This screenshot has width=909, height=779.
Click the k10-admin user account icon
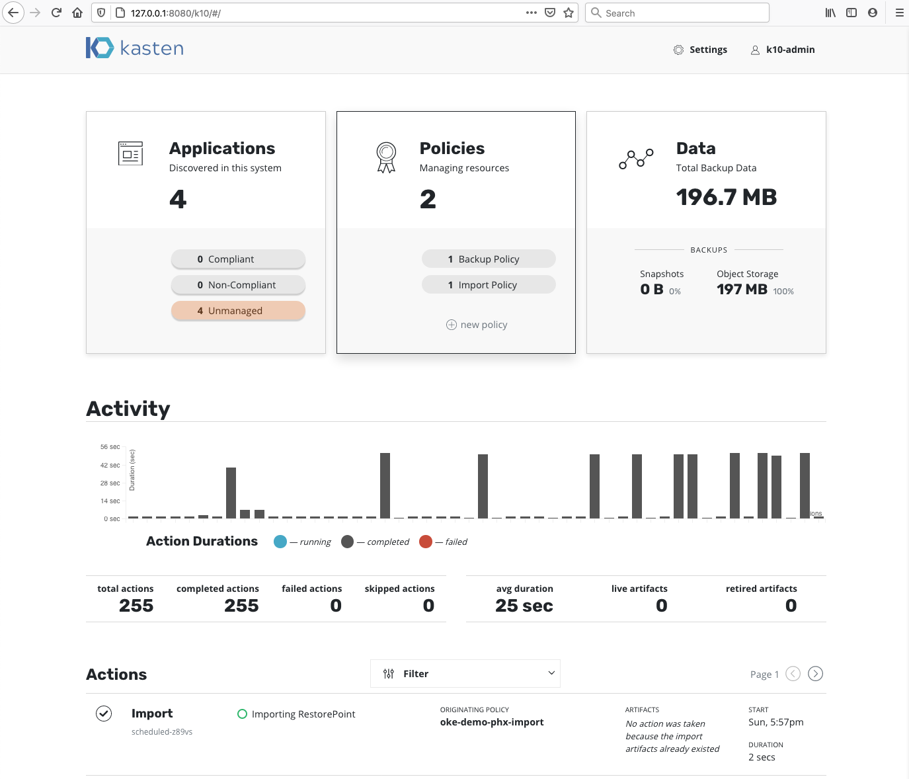[x=755, y=50]
